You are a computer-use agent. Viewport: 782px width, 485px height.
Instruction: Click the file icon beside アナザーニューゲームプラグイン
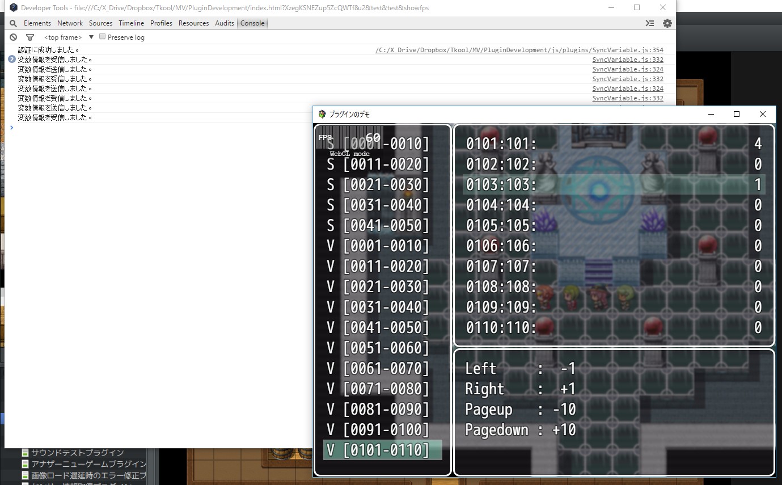coord(25,464)
